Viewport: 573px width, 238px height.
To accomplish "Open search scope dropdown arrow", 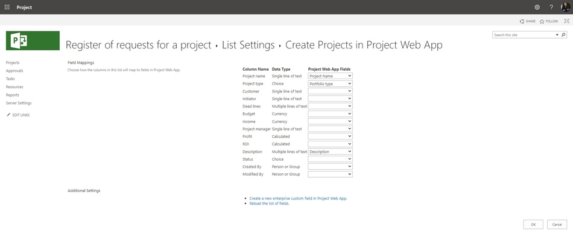I will [x=557, y=35].
